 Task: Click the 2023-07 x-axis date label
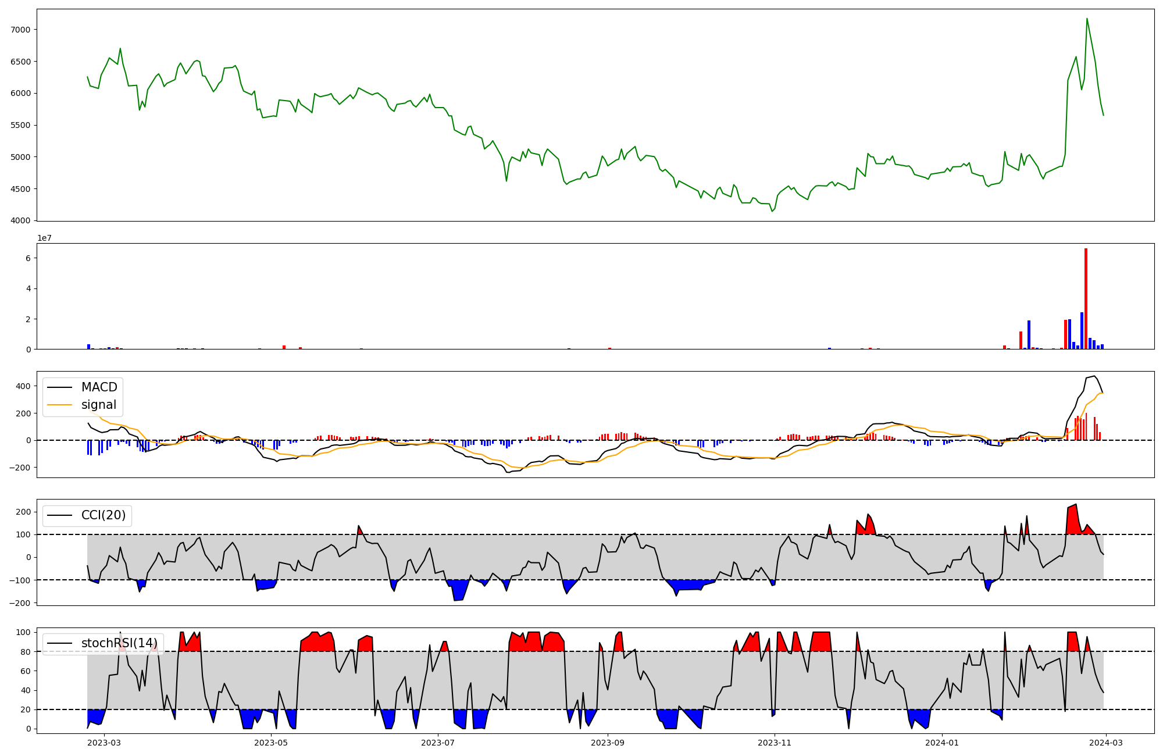(437, 743)
